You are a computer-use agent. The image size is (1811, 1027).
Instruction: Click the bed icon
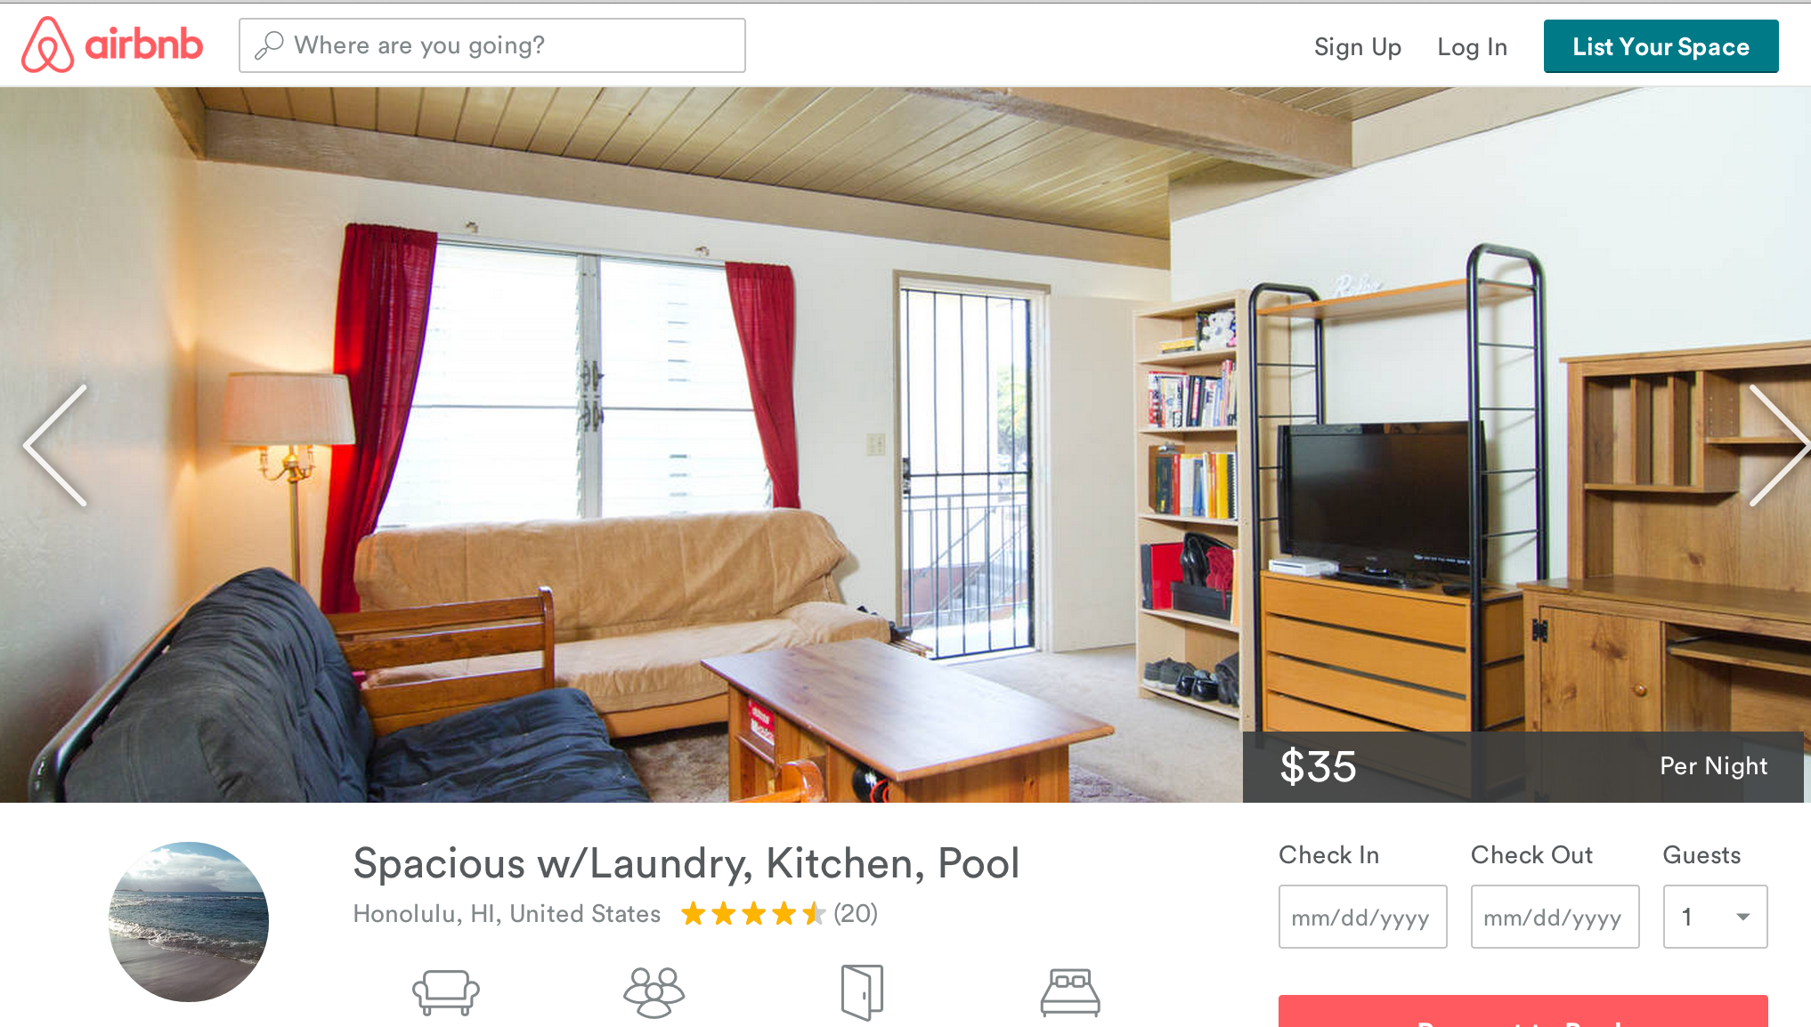[1070, 992]
